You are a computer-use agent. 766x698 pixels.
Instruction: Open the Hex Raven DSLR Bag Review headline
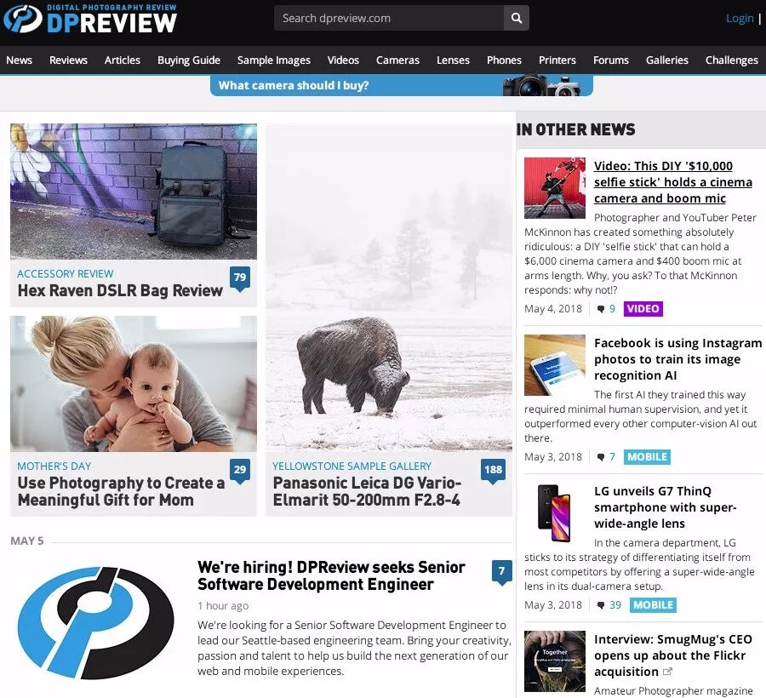(x=120, y=290)
